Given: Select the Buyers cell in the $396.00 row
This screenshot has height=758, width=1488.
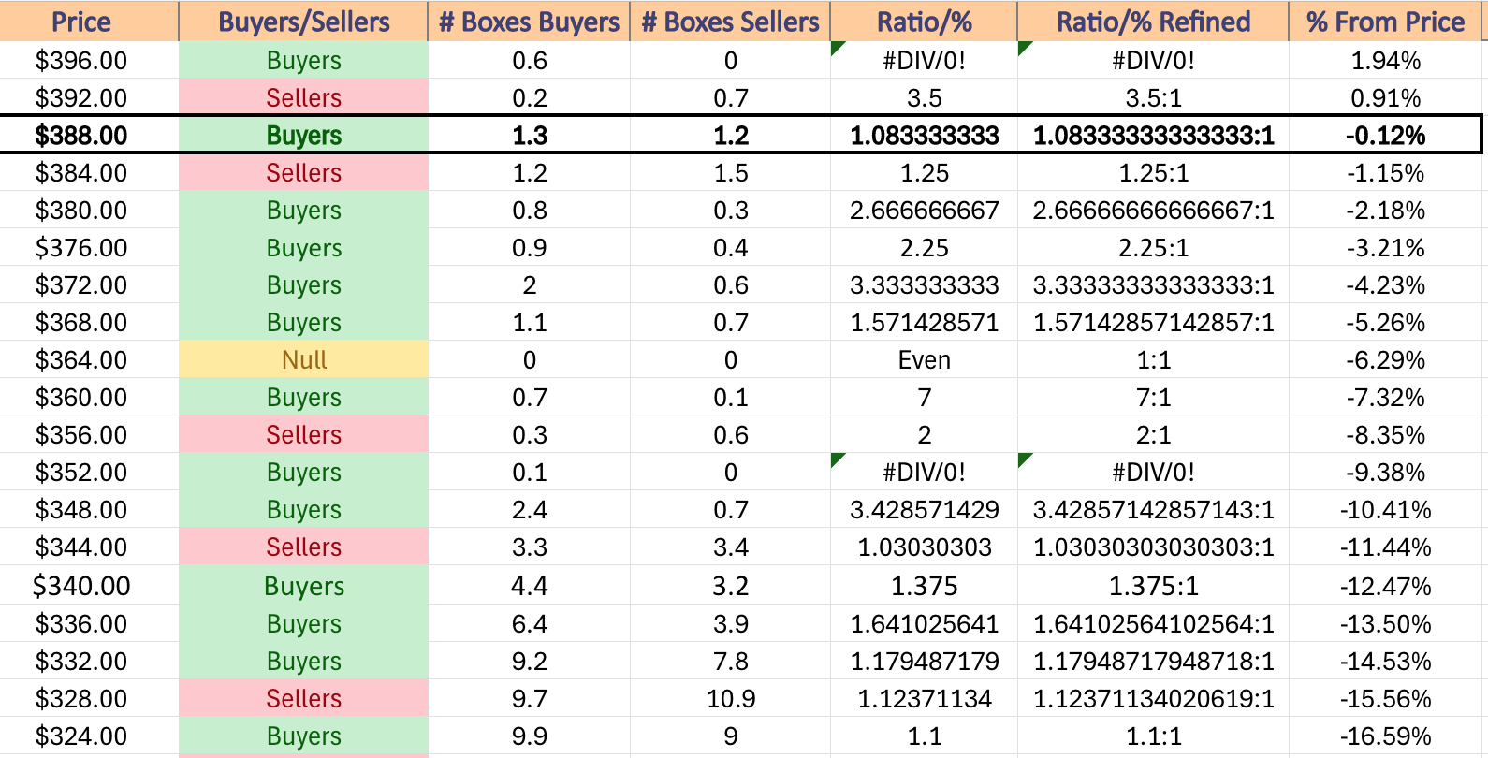Looking at the screenshot, I should tap(303, 61).
